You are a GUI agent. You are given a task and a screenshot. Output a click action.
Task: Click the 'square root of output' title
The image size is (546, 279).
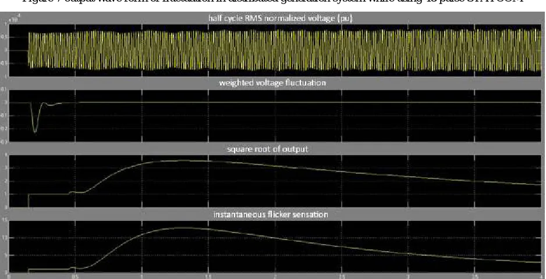click(267, 149)
